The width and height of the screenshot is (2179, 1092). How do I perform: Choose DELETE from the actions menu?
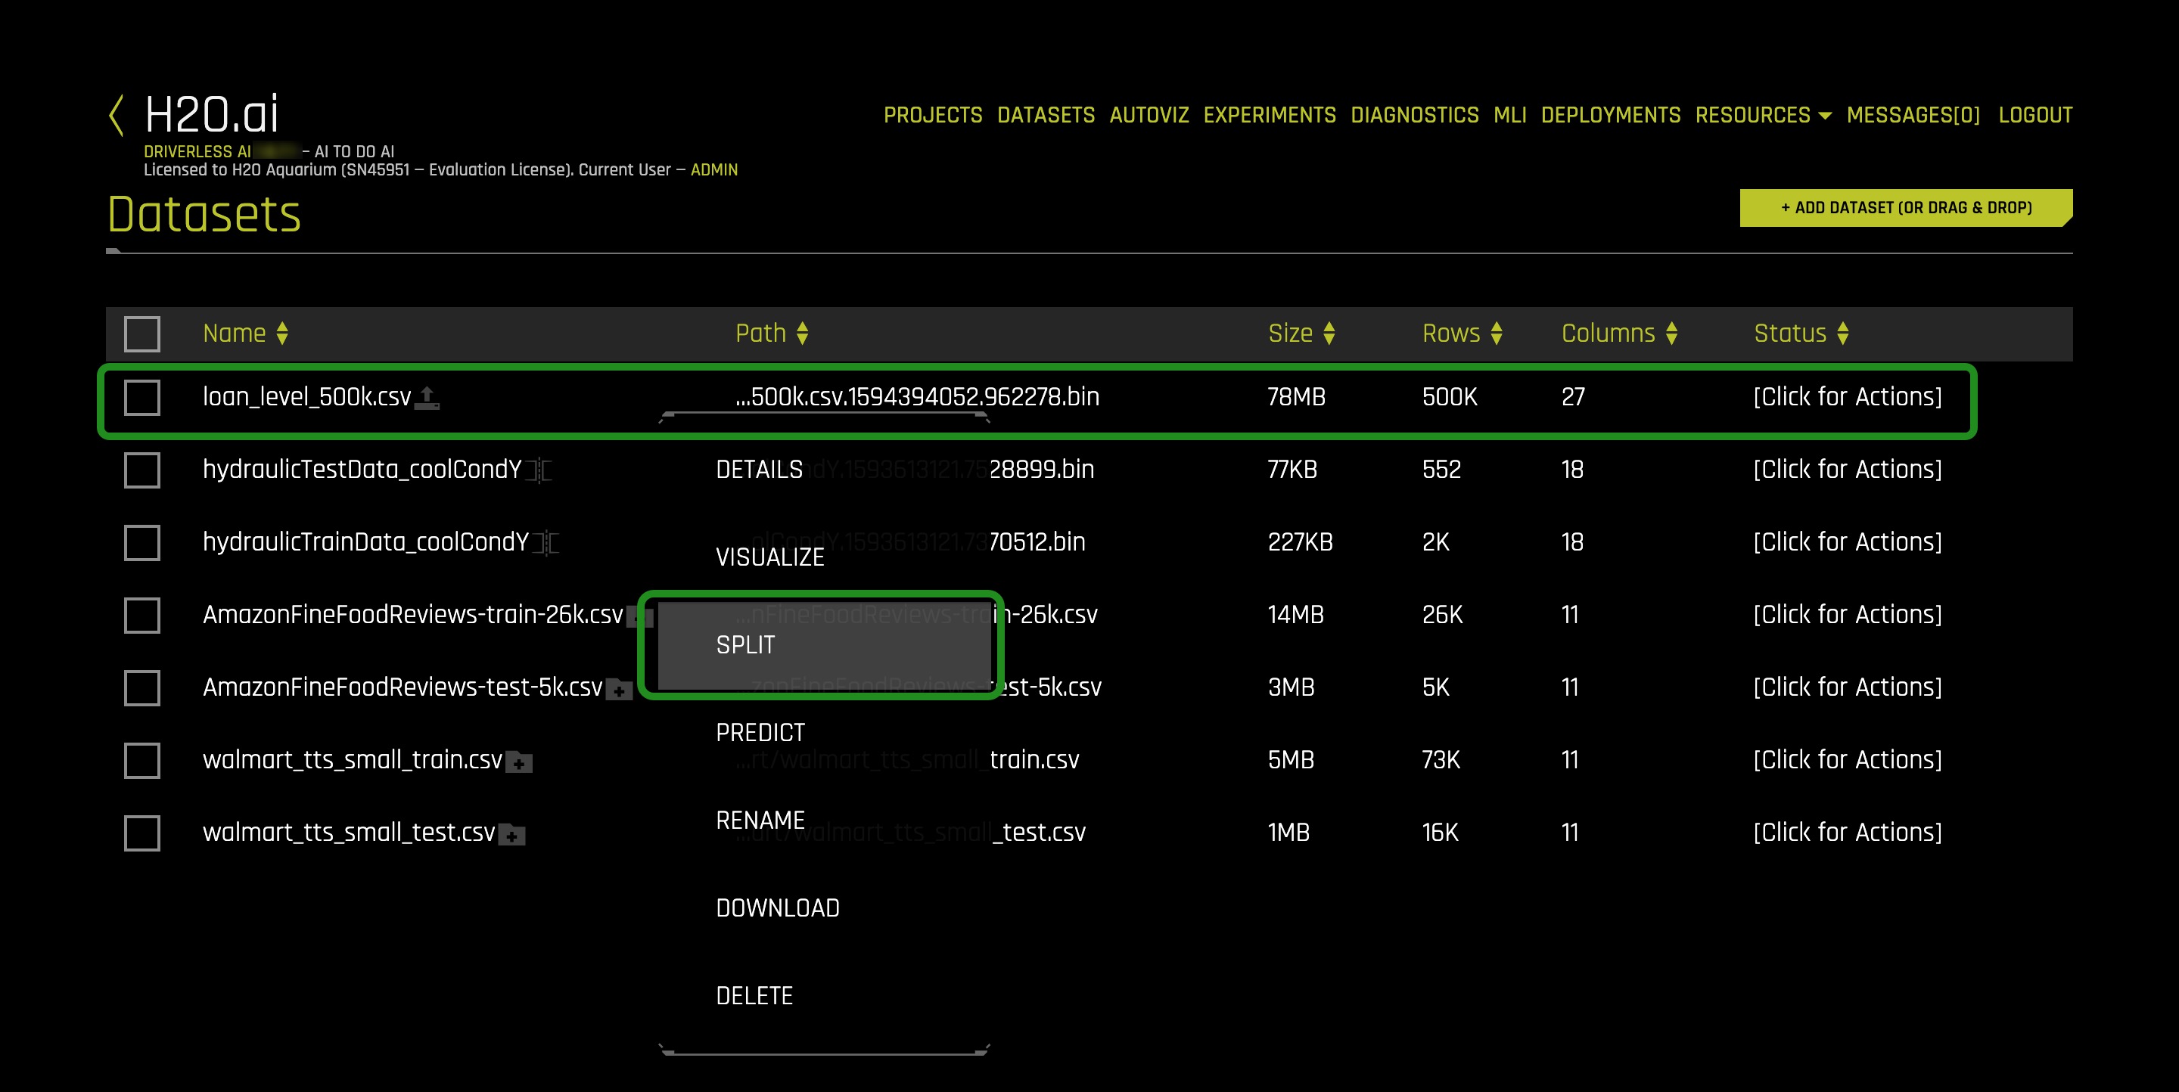754,997
